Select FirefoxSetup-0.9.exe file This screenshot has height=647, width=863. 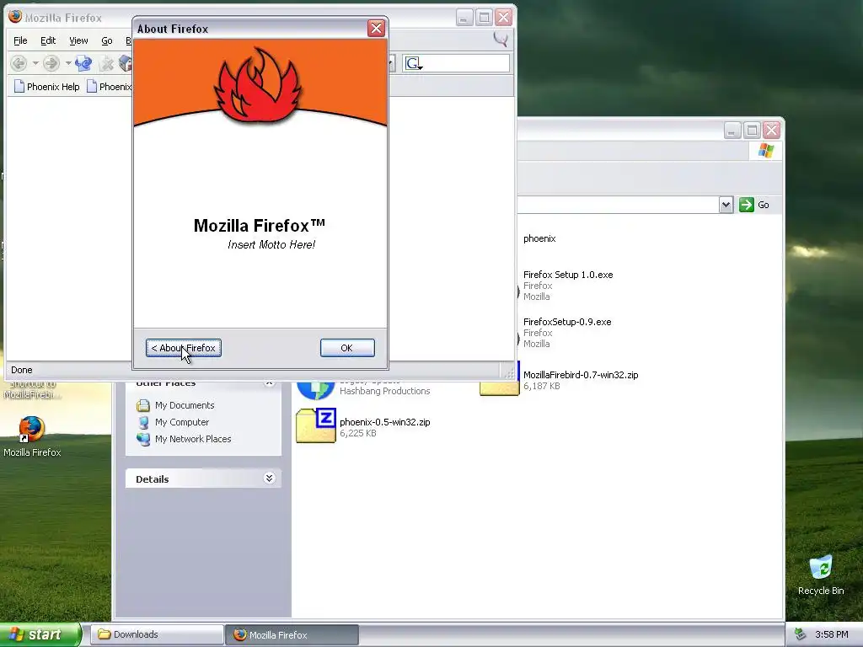(x=567, y=322)
